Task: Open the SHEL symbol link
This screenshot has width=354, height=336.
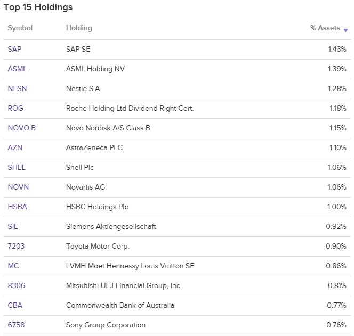Action: coord(17,167)
